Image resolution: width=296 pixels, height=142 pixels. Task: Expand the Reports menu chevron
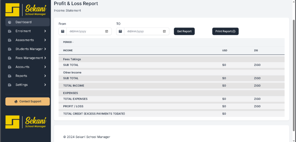pos(45,76)
